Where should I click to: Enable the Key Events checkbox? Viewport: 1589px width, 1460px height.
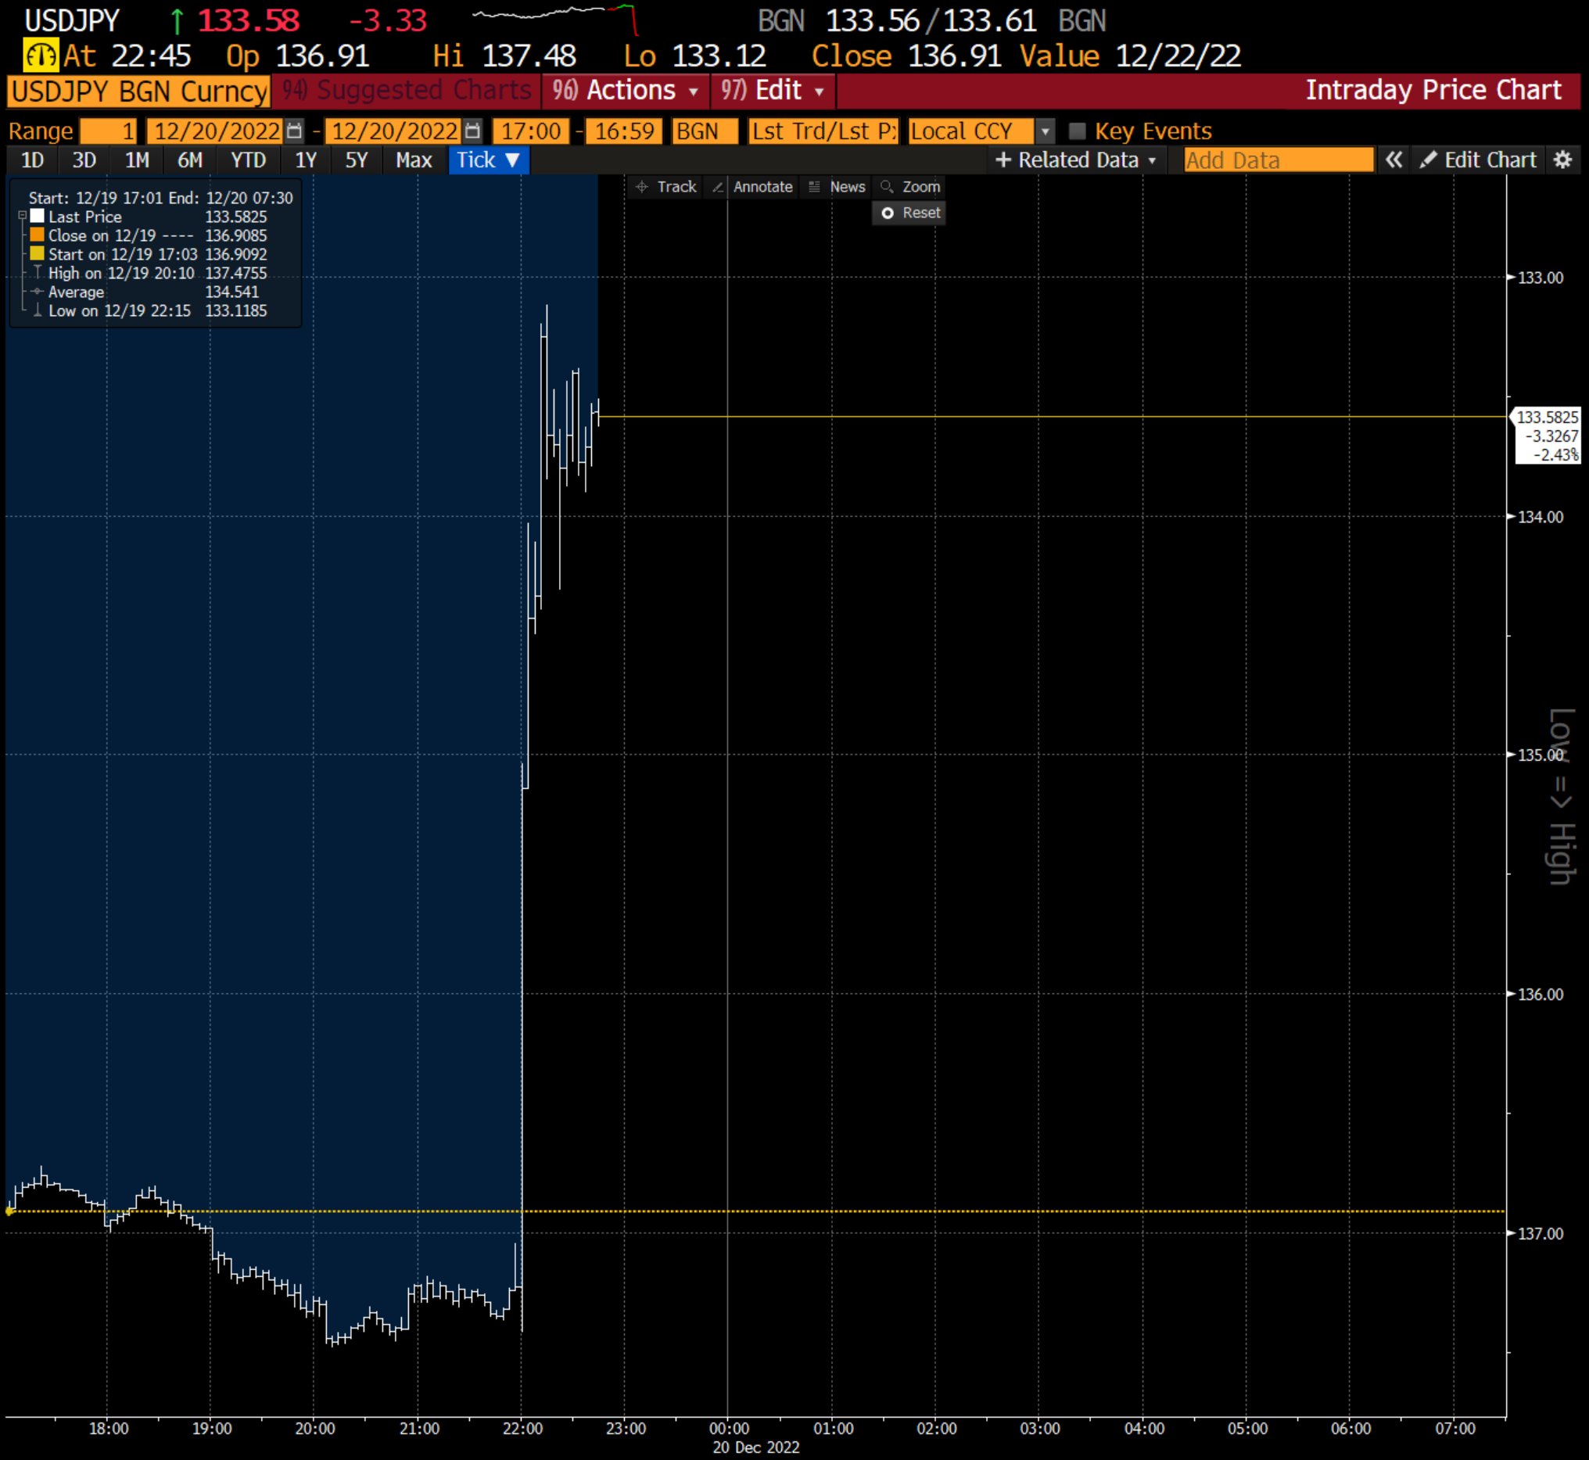1077,131
